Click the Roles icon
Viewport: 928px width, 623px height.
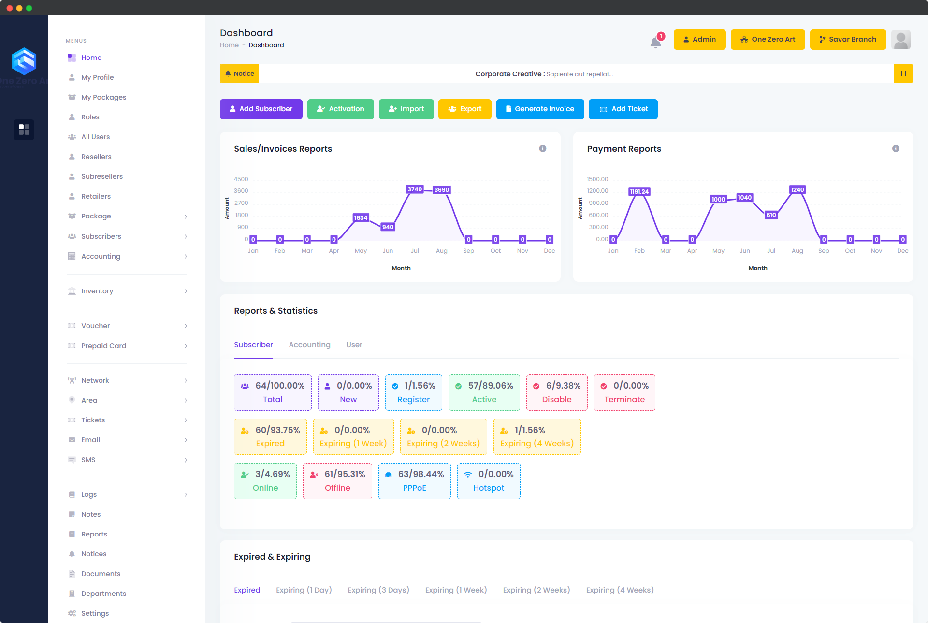tap(72, 117)
